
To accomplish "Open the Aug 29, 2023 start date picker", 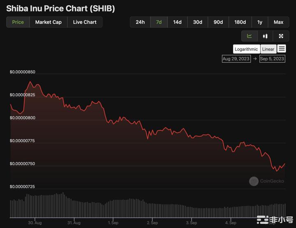I will point(236,59).
